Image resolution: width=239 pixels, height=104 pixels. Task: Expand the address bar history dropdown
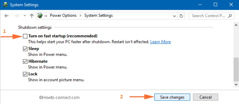point(174,16)
